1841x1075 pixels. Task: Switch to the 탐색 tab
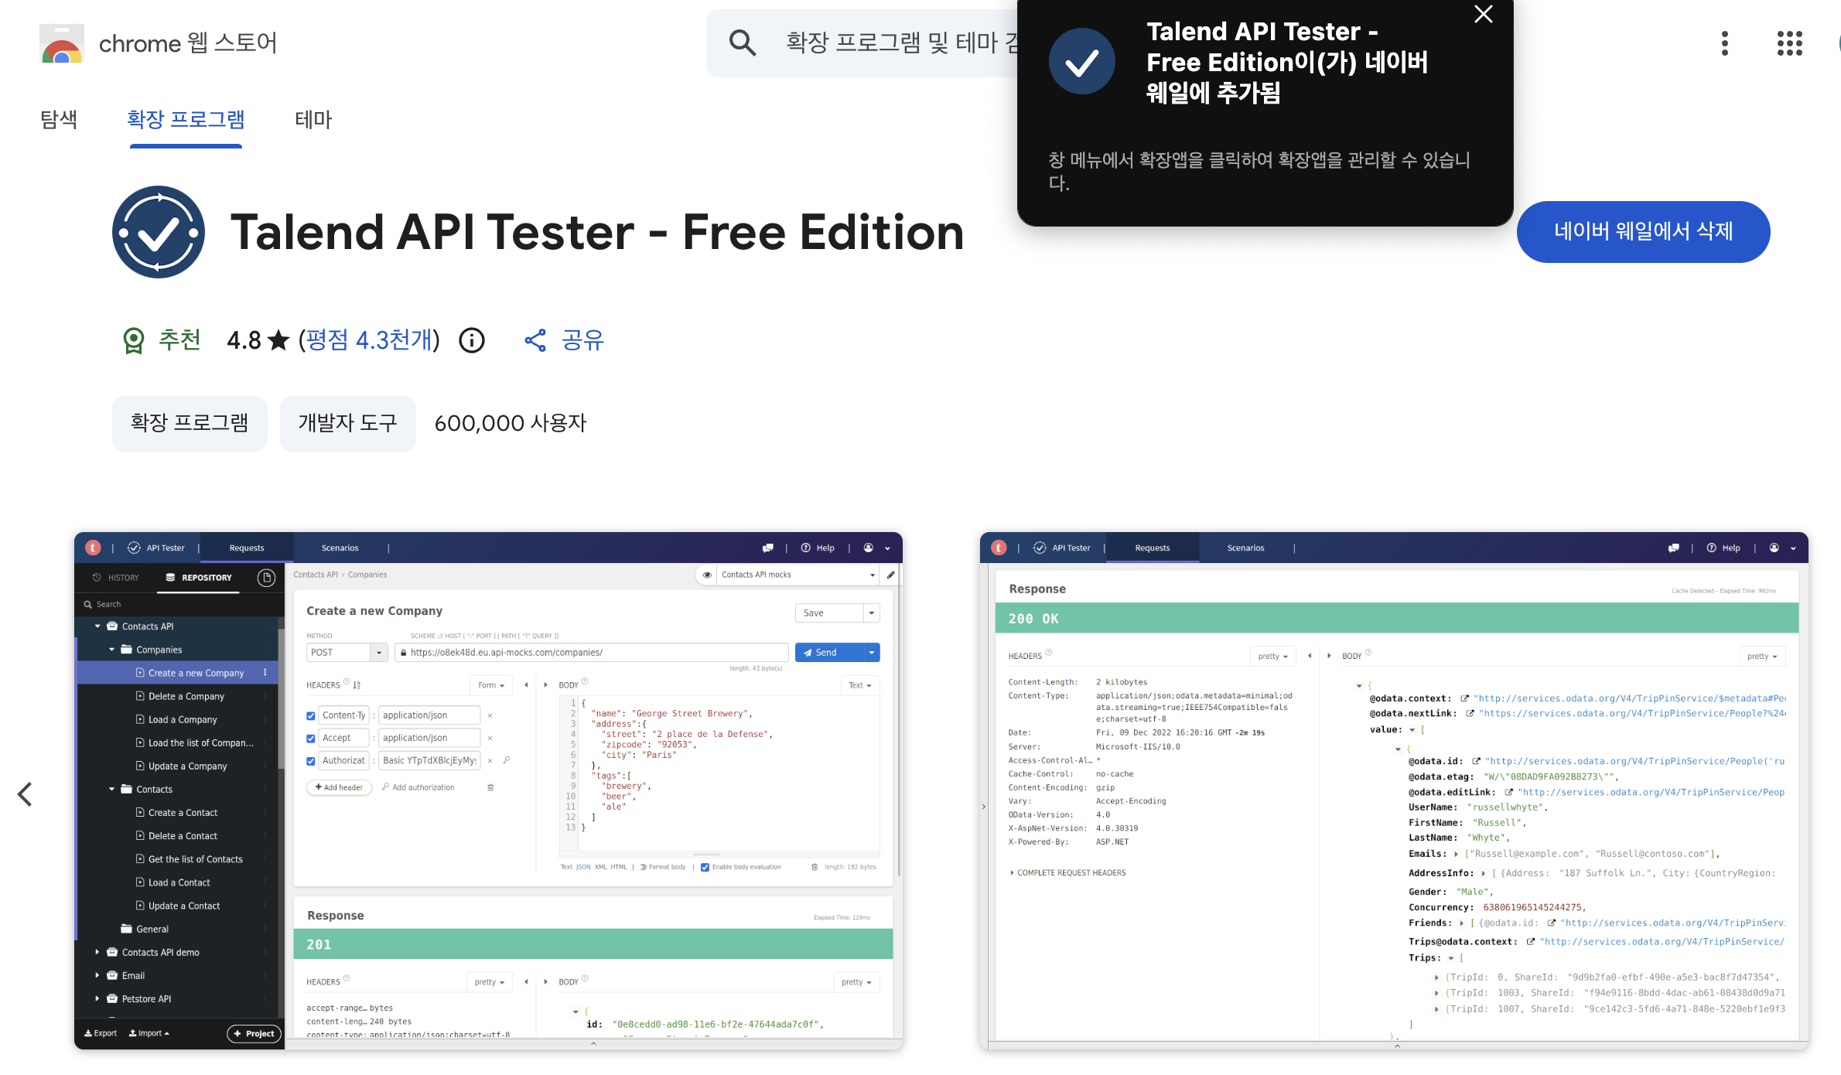[59, 120]
